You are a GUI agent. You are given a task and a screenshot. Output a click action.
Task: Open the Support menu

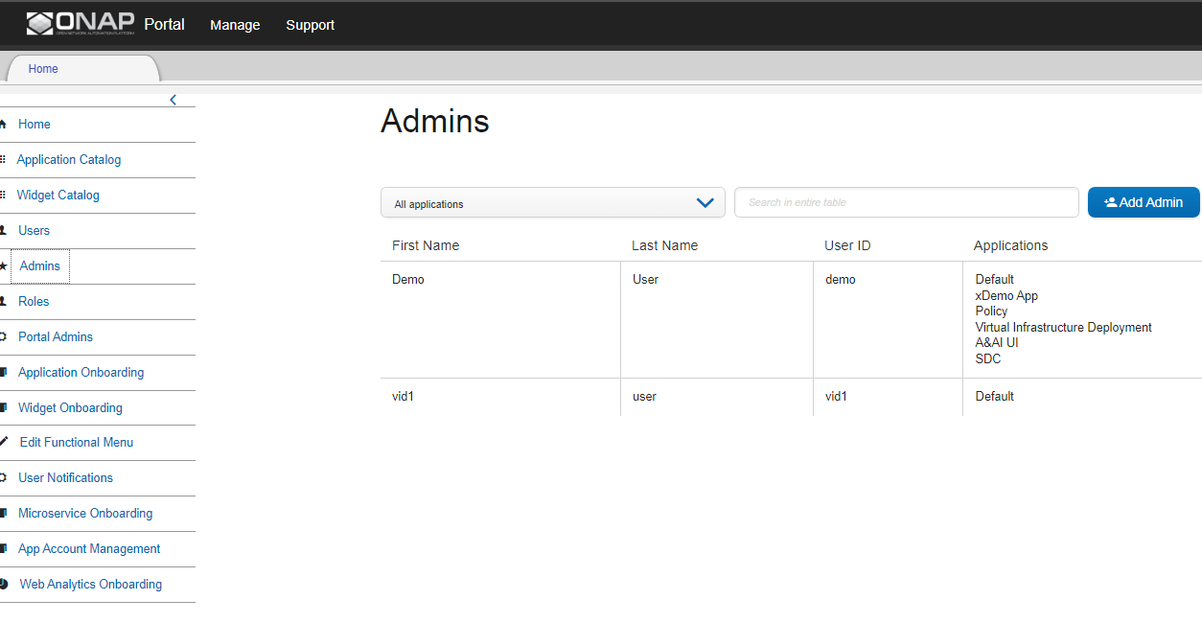coord(311,25)
